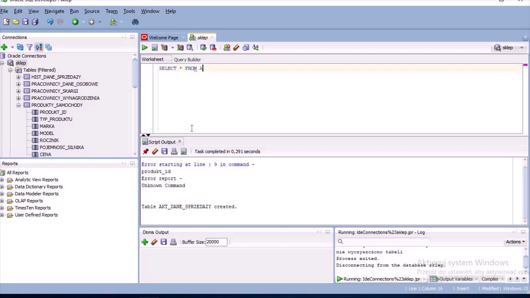This screenshot has width=530, height=298.
Task: Click the To Upper/Lower/InitCap icon
Action: (x=255, y=48)
